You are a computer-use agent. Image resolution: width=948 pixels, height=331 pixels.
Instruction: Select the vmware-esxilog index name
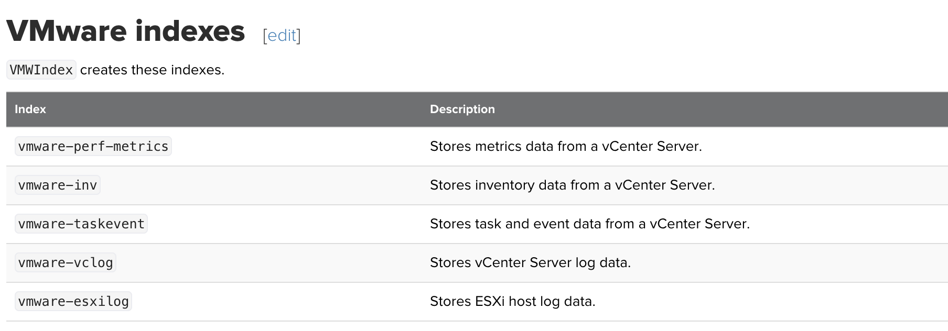pos(73,302)
